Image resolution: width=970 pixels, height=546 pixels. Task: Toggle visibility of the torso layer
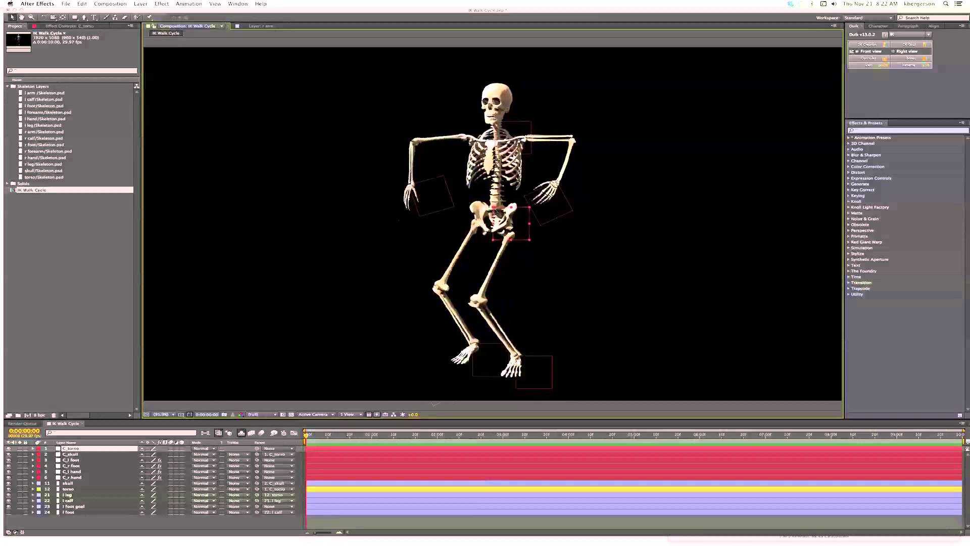point(8,489)
